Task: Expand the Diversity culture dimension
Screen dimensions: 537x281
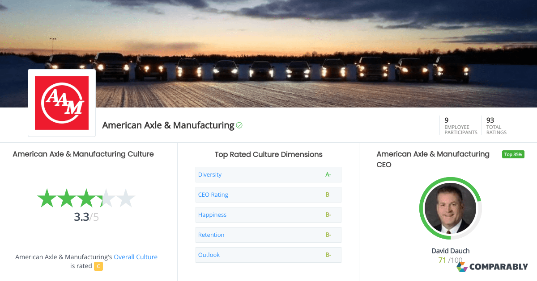Action: 209,174
